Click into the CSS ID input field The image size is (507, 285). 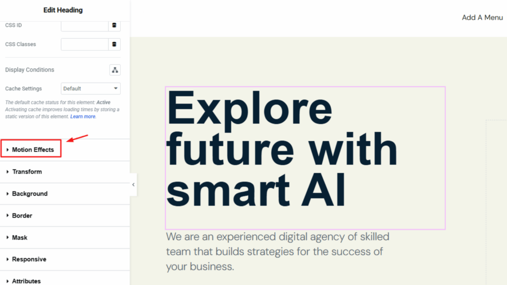[x=84, y=25]
